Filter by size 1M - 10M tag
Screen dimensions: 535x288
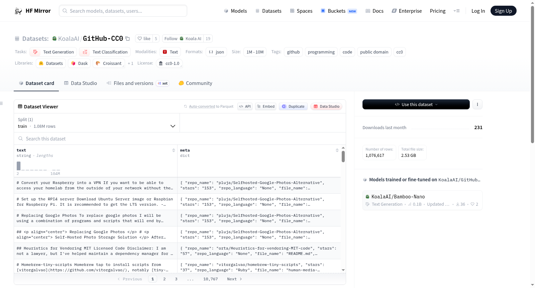click(255, 52)
